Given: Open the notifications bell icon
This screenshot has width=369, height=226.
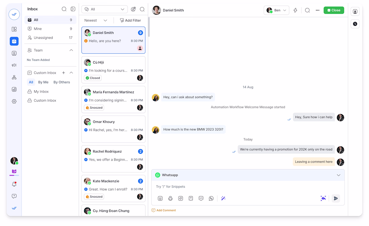Looking at the screenshot, I should (x=14, y=184).
